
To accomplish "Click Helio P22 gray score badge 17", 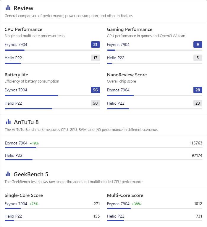I will pyautogui.click(x=95, y=58).
